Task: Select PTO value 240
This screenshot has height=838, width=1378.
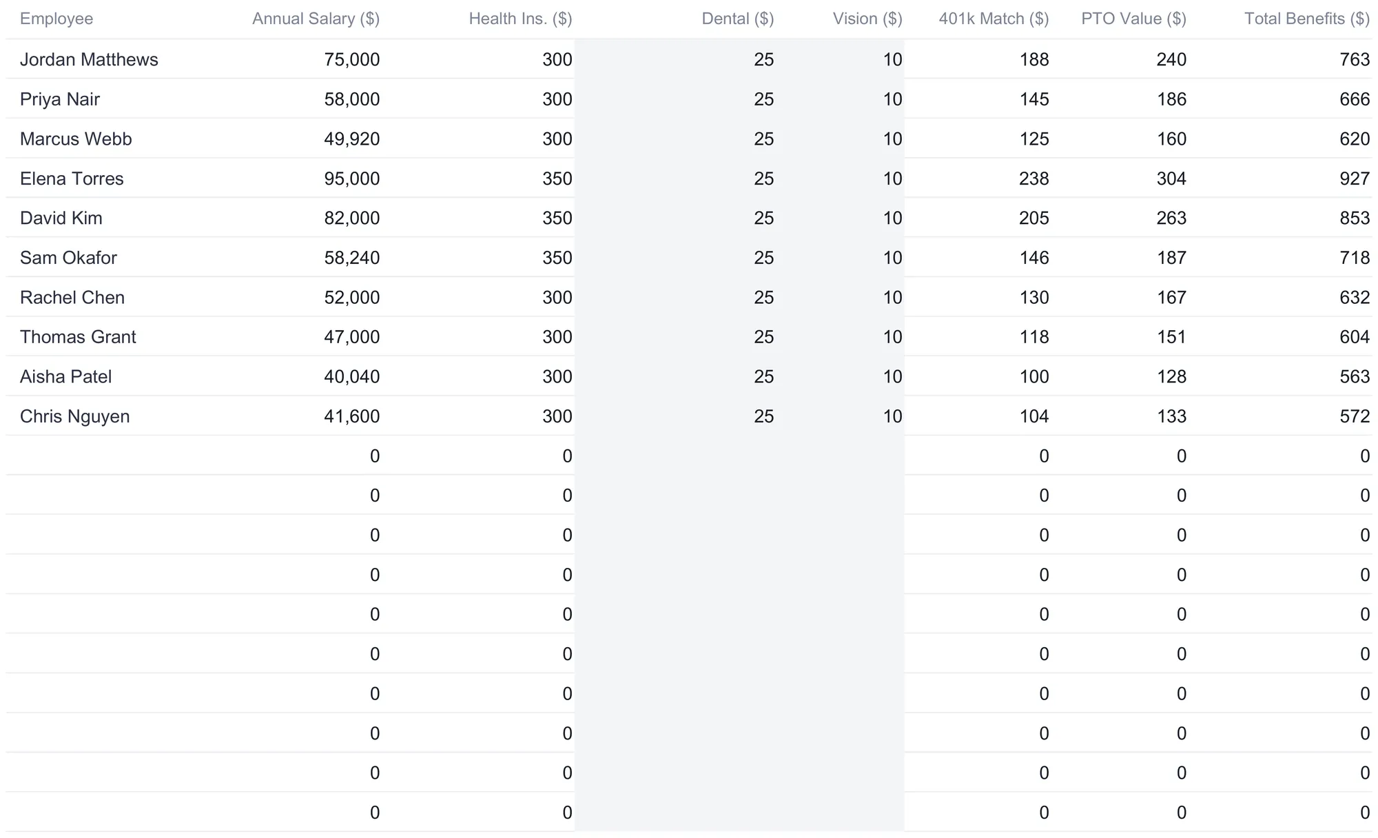Action: click(1171, 59)
